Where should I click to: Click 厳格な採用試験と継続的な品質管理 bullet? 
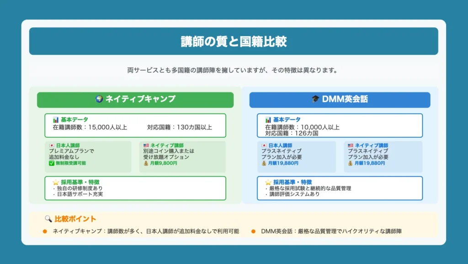[308, 188]
